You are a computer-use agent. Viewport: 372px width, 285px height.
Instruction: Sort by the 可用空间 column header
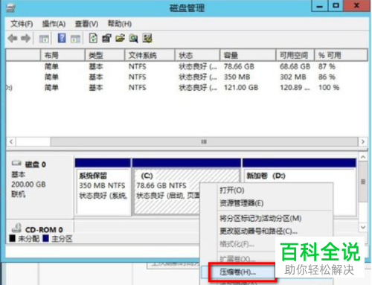click(x=295, y=55)
